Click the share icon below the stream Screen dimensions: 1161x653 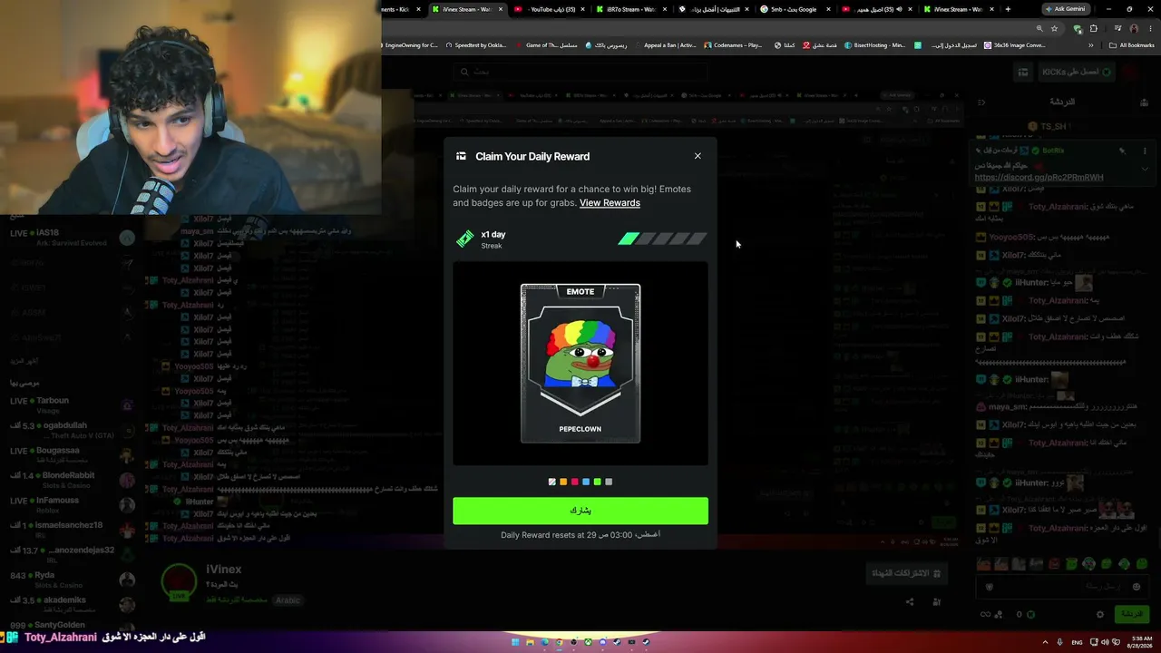coord(910,601)
